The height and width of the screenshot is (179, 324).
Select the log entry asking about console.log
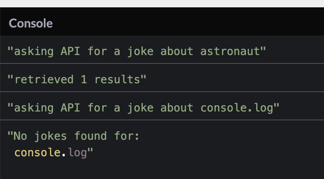(x=143, y=107)
